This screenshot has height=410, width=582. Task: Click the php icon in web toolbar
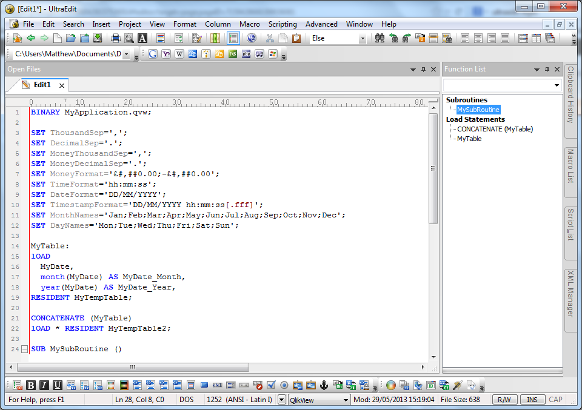[246, 54]
